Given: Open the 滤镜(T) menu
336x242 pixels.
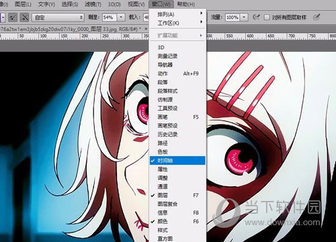Looking at the screenshot, I should coord(93,4).
